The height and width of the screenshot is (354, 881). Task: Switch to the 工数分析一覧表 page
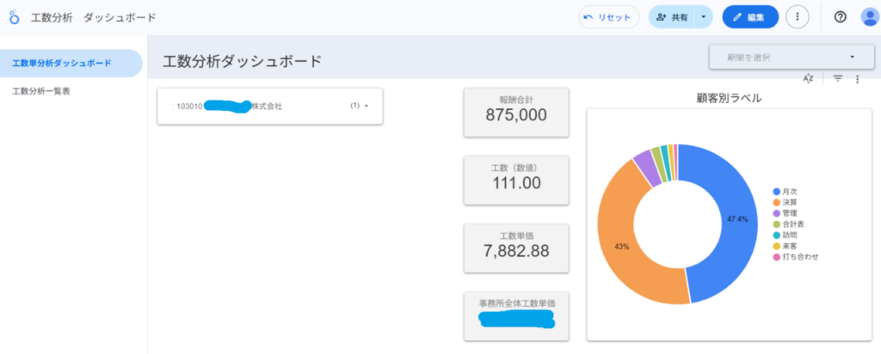pos(41,90)
